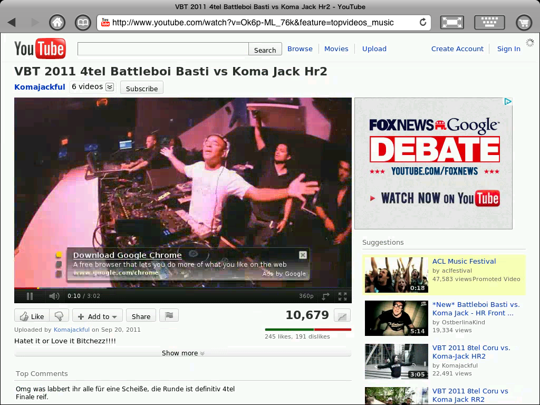Open the Share options
The width and height of the screenshot is (540, 405).
click(141, 315)
